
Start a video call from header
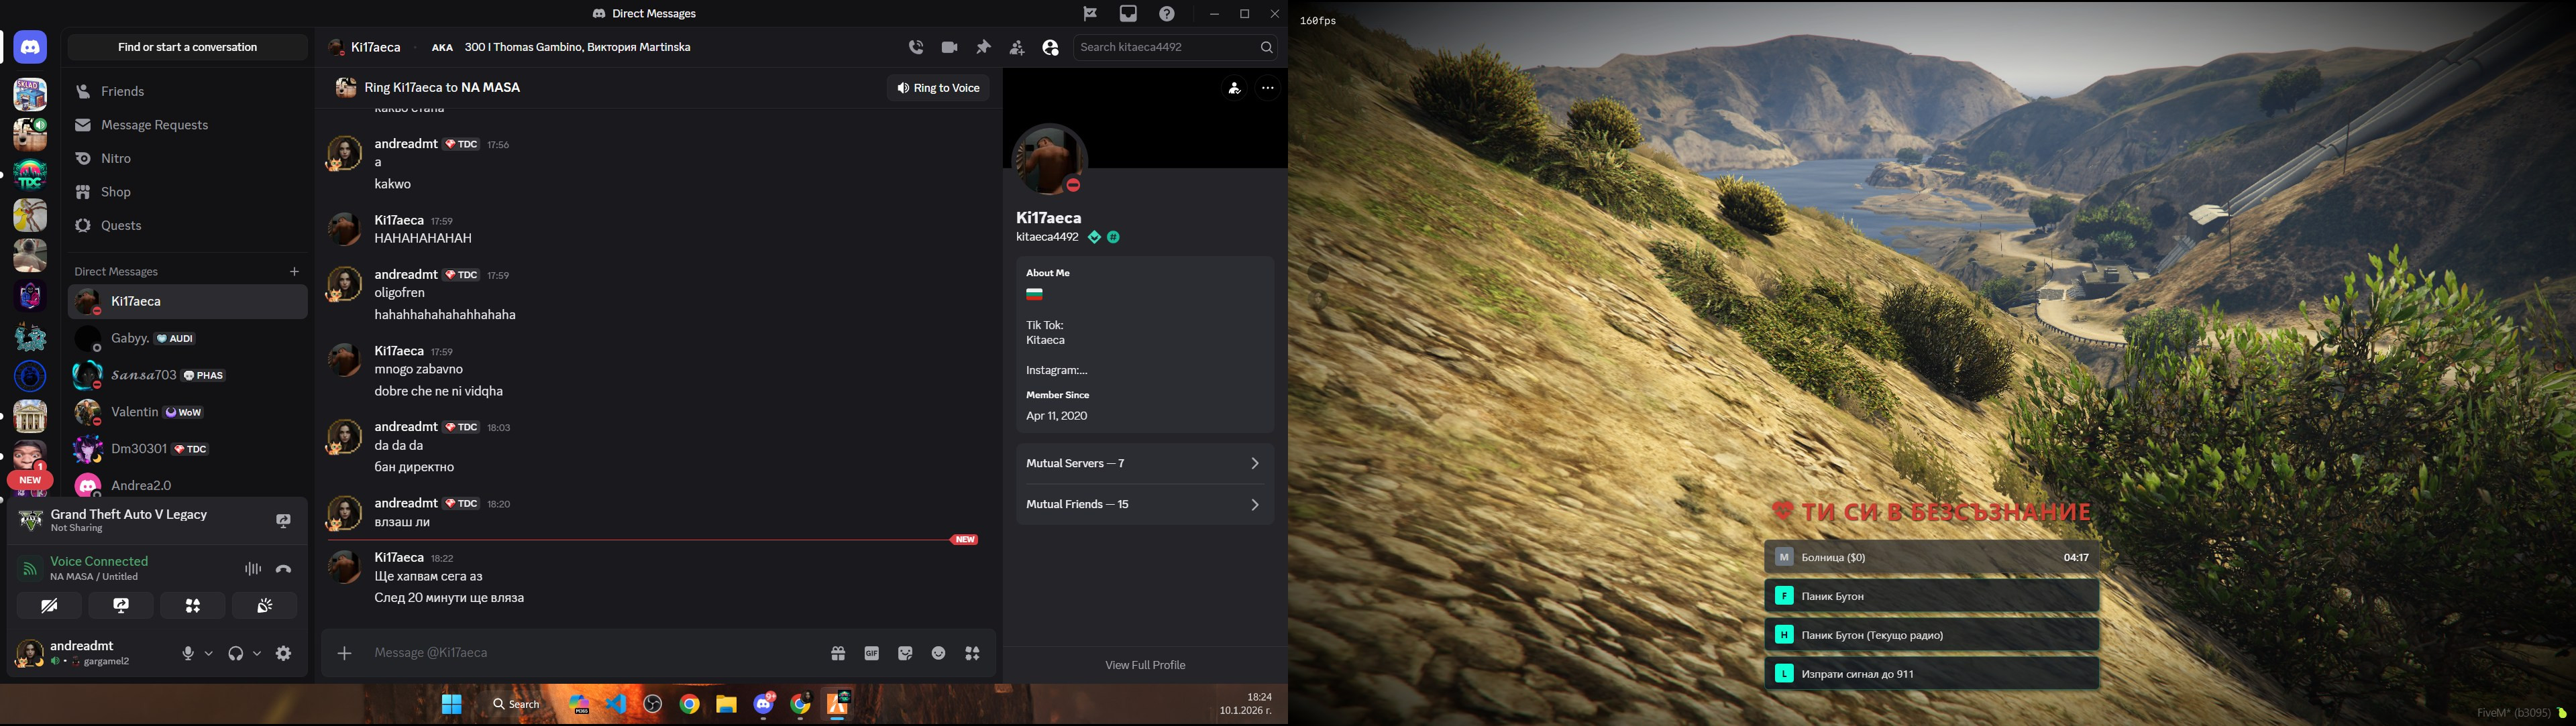coord(949,47)
